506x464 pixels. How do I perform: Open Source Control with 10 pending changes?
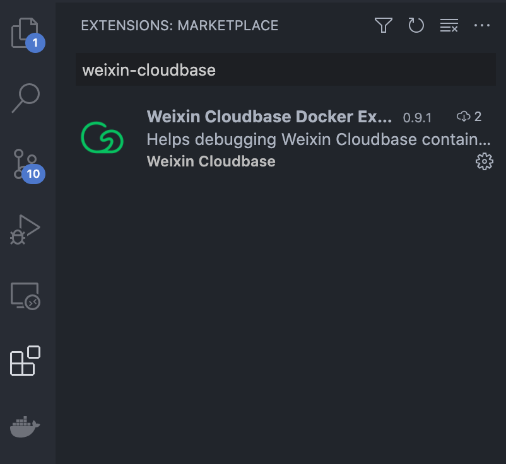26,164
